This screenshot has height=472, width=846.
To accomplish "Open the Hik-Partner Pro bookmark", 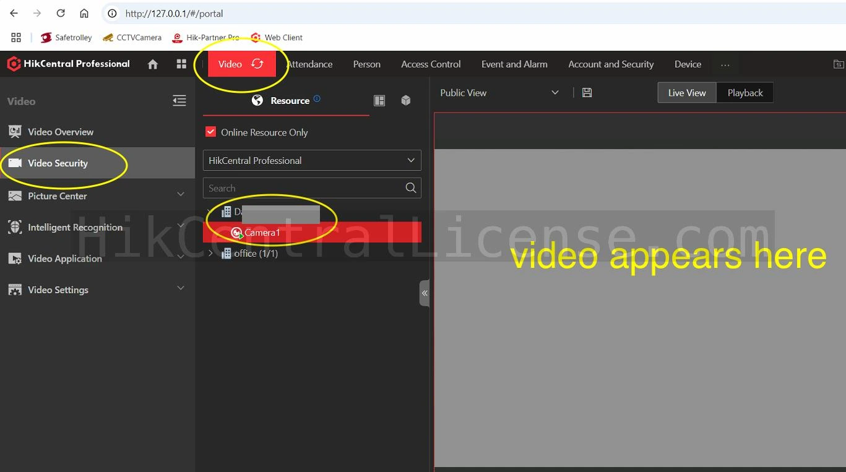I will tap(205, 37).
